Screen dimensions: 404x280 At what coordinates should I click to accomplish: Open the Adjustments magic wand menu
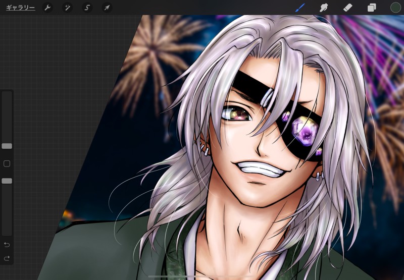click(67, 8)
